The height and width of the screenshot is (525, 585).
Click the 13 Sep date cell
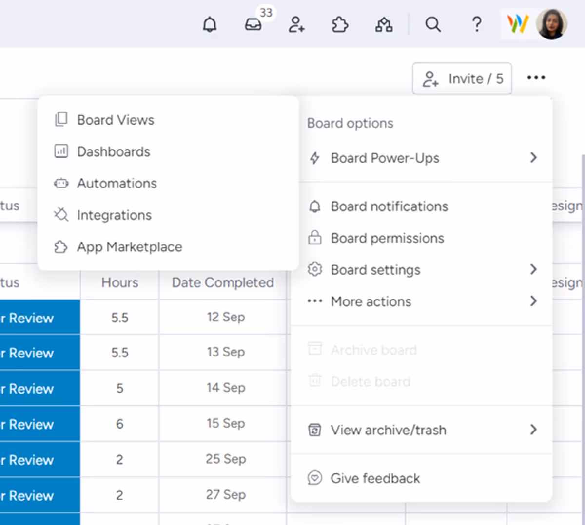(x=223, y=352)
